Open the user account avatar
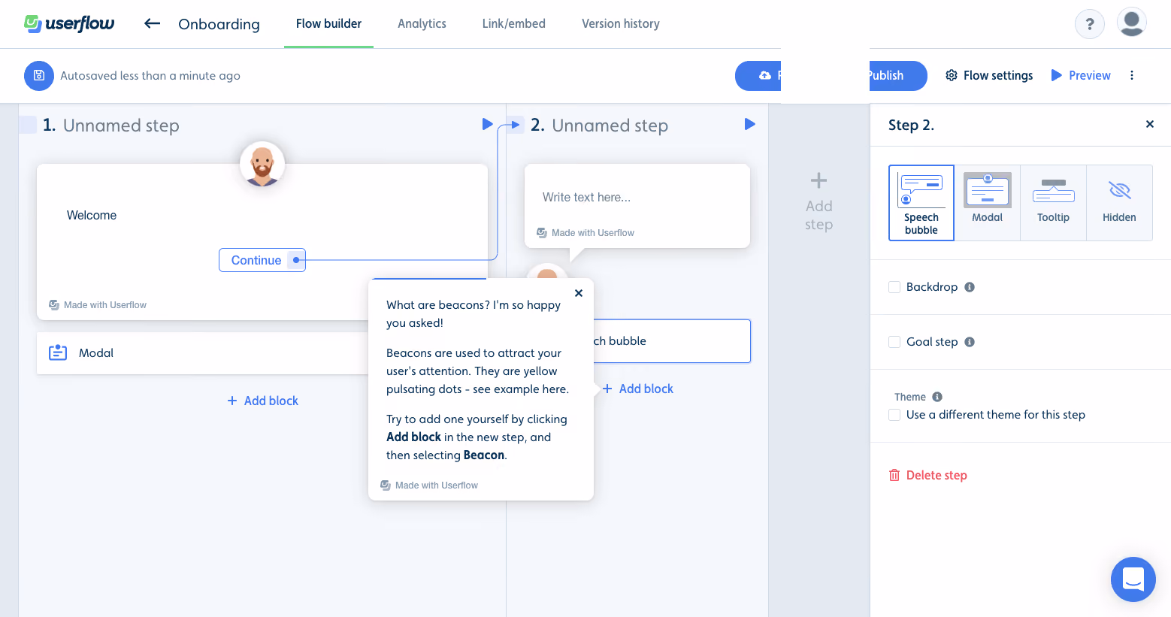Viewport: 1171px width, 617px height. pyautogui.click(x=1131, y=23)
